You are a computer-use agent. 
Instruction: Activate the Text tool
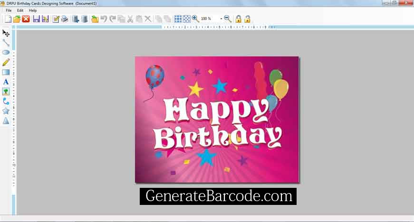(6, 82)
